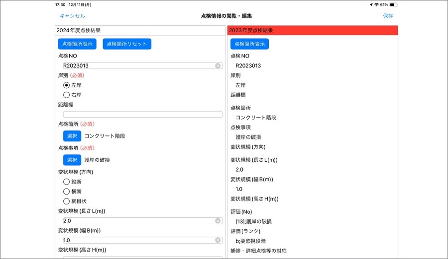Clear the 長さ L(m) field via X icon
448x259 pixels.
click(x=218, y=221)
